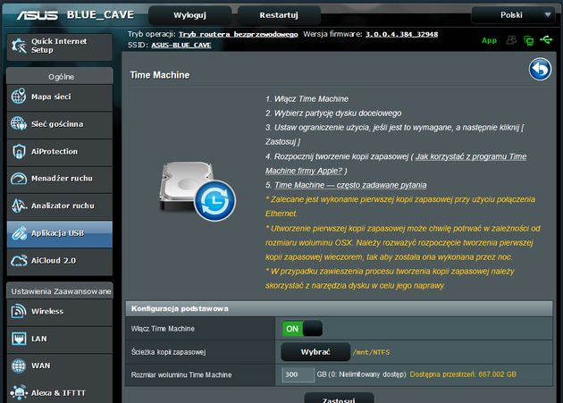
Task: Open firmware version 3.0.0.4.384_32948 link
Action: (401, 34)
